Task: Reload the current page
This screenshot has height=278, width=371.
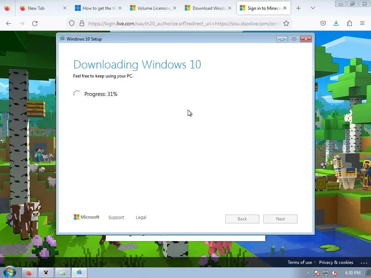Action: pyautogui.click(x=35, y=24)
